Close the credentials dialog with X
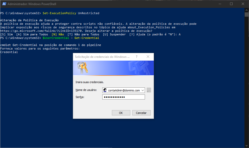 [x=148, y=57]
